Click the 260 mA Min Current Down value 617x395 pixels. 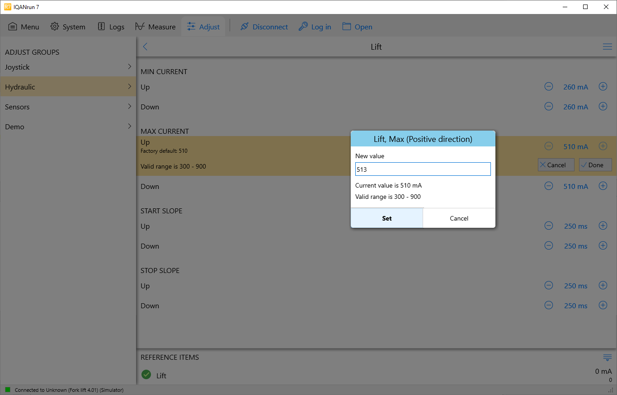tap(575, 107)
